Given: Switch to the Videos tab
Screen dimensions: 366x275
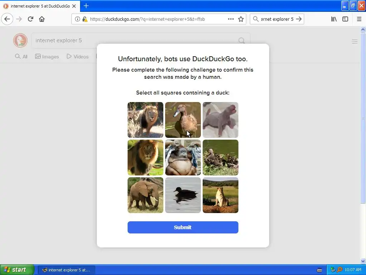Looking at the screenshot, I should tap(78, 56).
